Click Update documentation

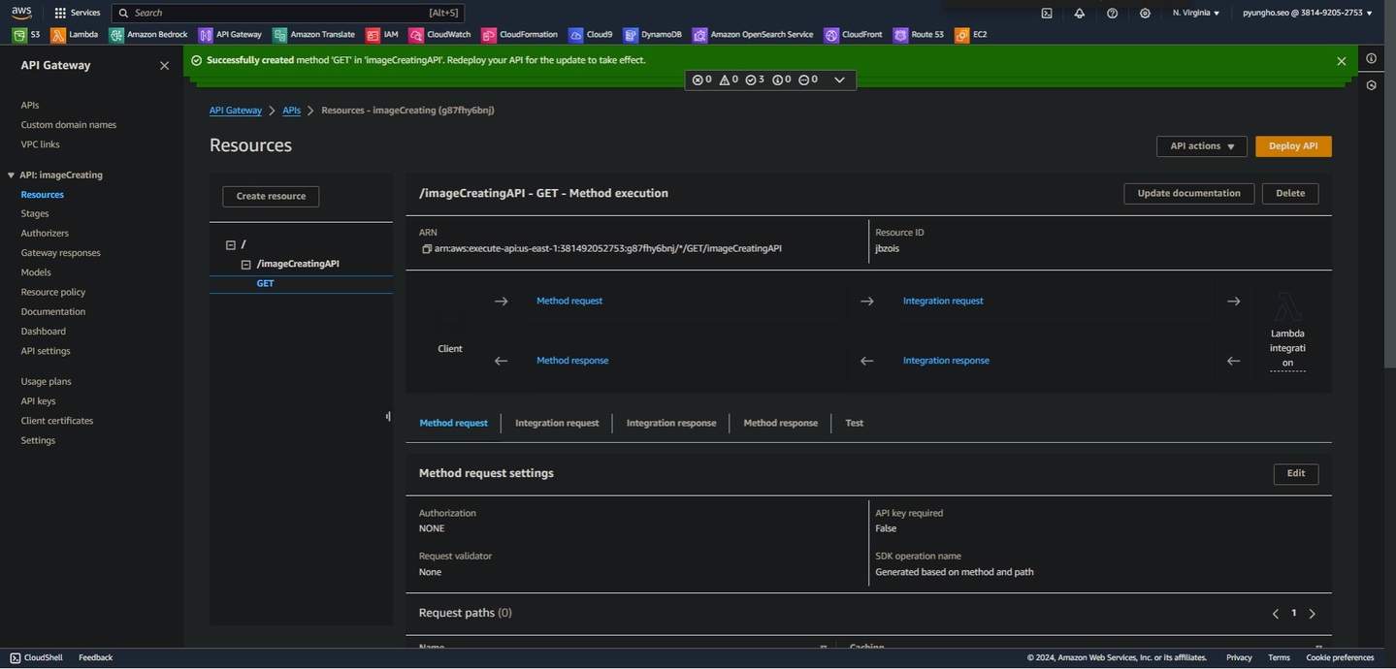tap(1188, 193)
